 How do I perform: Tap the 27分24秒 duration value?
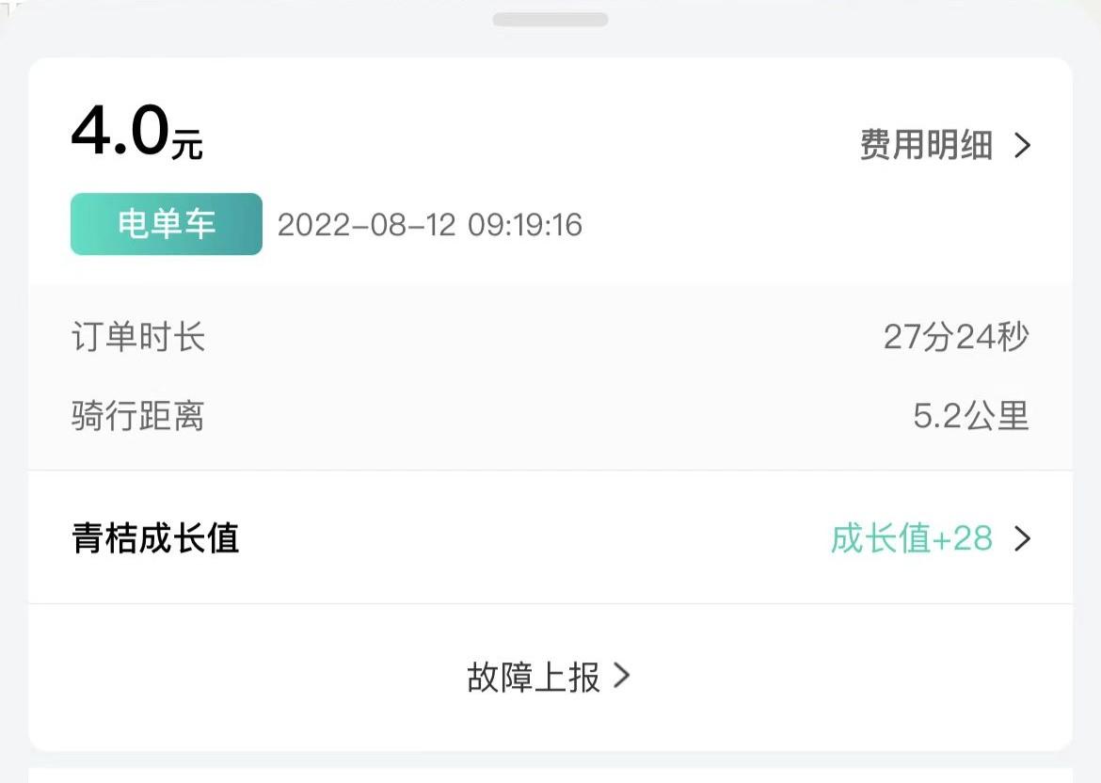(x=958, y=339)
